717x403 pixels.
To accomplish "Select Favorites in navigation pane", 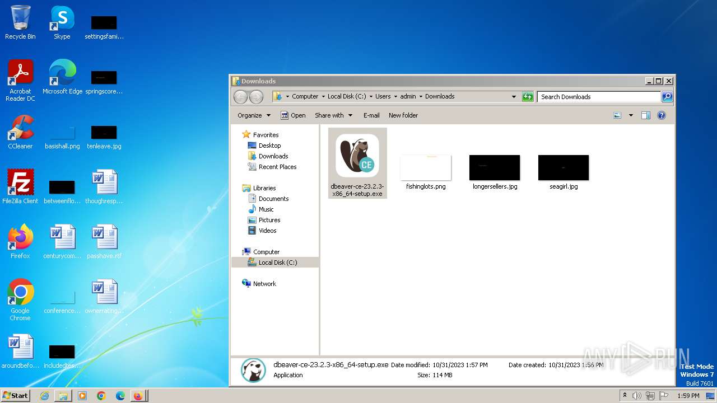I will [266, 135].
